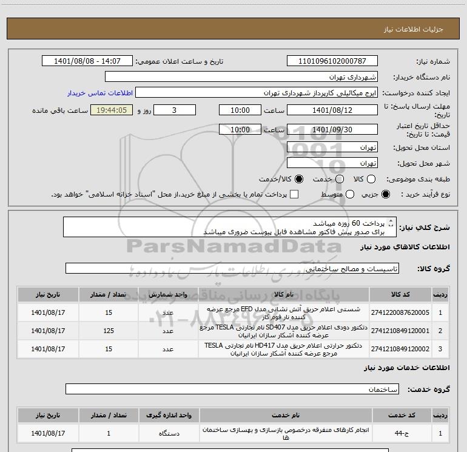Click the services table نام خدمت header
Viewport: 467px width, 452px height.
pyautogui.click(x=286, y=415)
